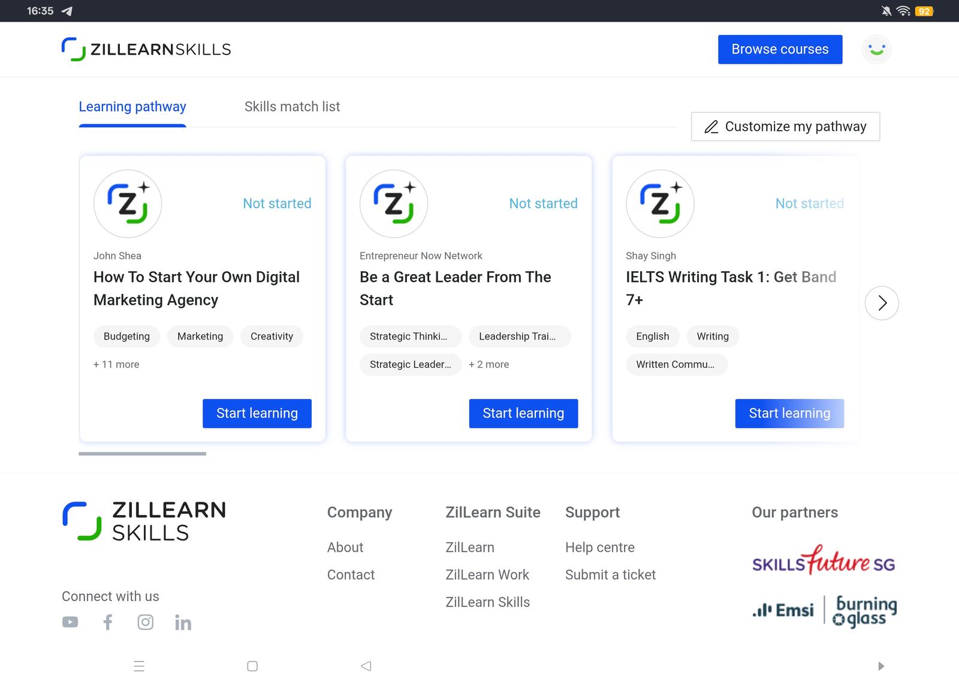Screen dimensions: 959x685
Task: Open the Help centre footer link
Action: (x=599, y=547)
